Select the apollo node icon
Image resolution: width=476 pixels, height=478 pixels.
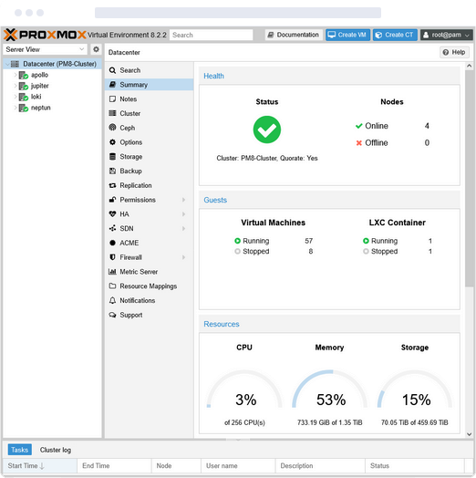24,75
